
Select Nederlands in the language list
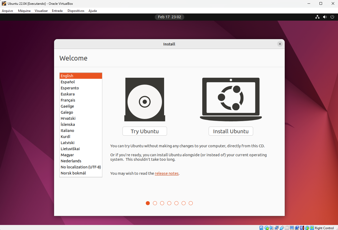[71, 161]
